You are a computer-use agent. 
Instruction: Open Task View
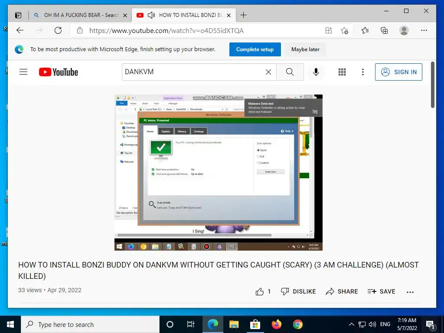191,324
